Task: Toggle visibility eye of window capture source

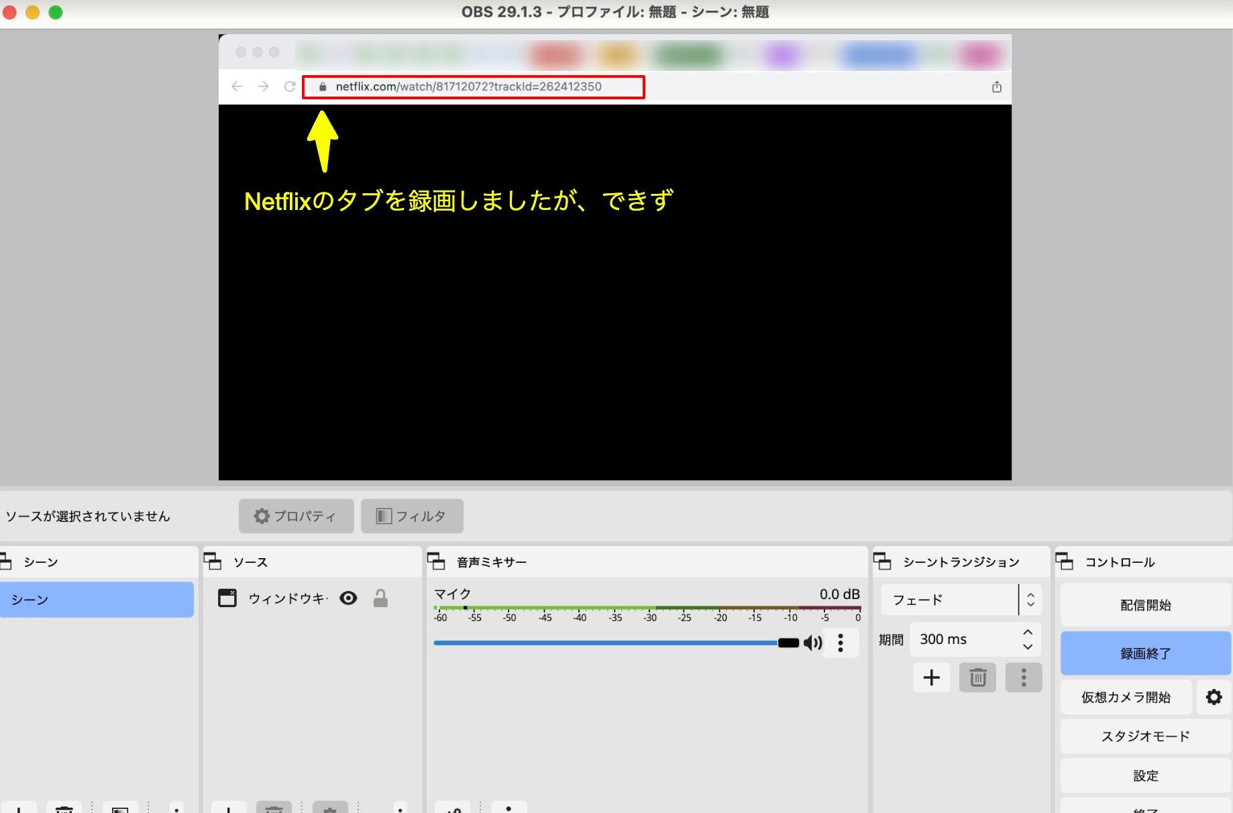Action: (348, 598)
